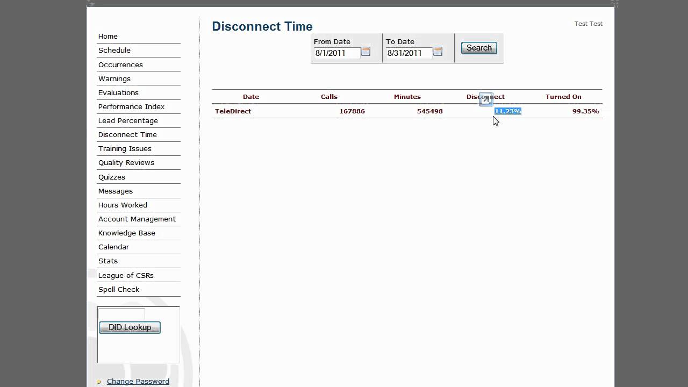The width and height of the screenshot is (688, 387).
Task: Open the Training Issues page
Action: pyautogui.click(x=125, y=148)
